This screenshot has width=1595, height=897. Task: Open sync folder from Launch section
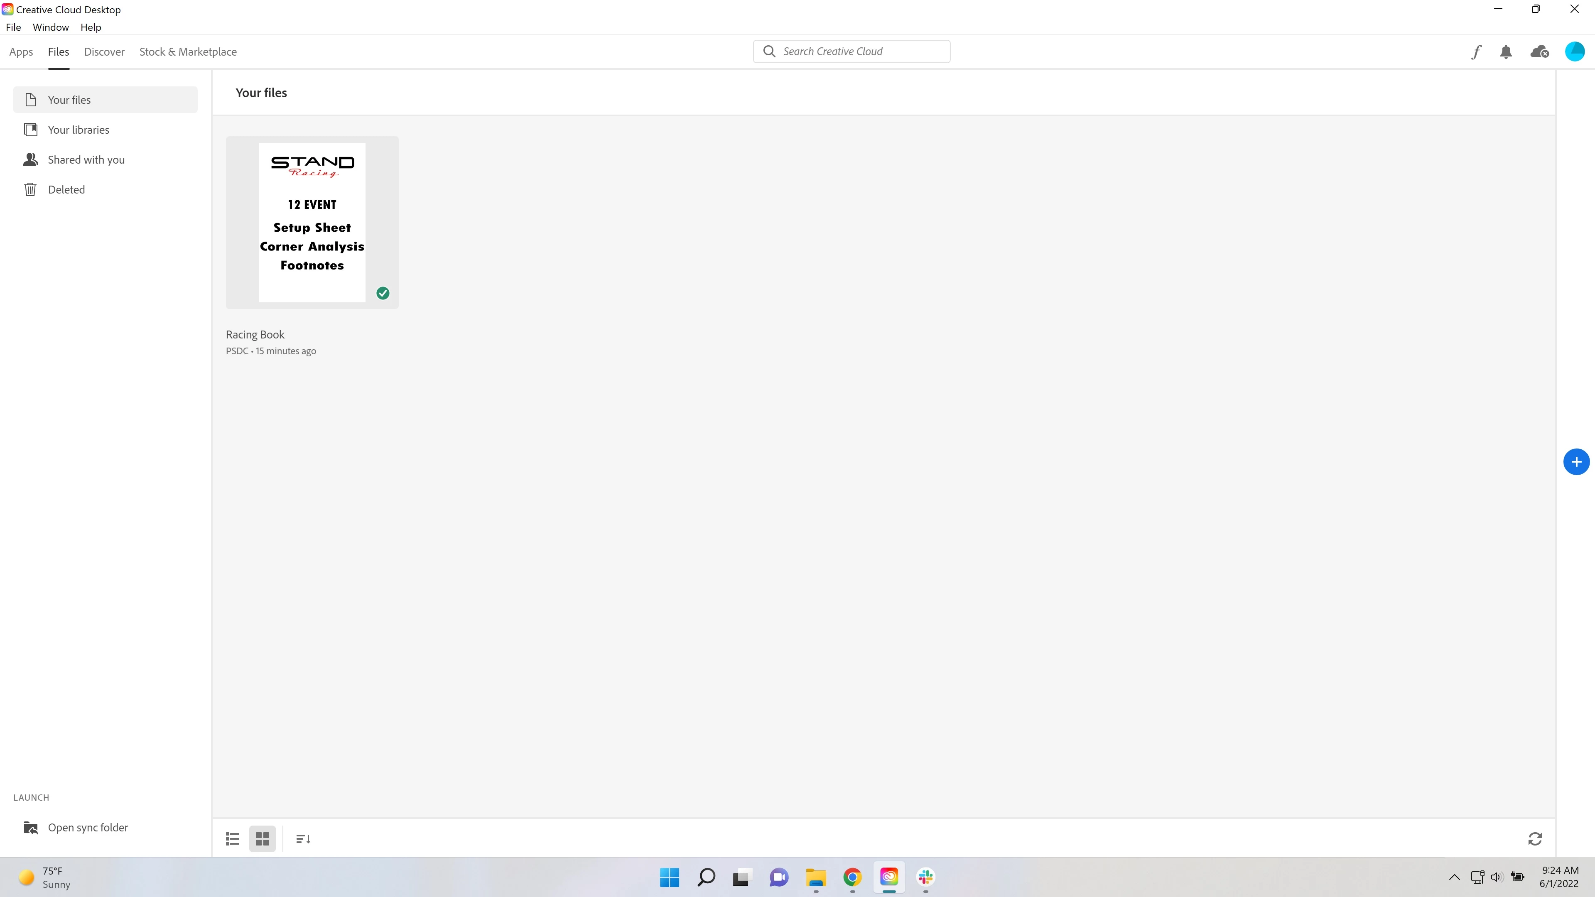click(87, 828)
